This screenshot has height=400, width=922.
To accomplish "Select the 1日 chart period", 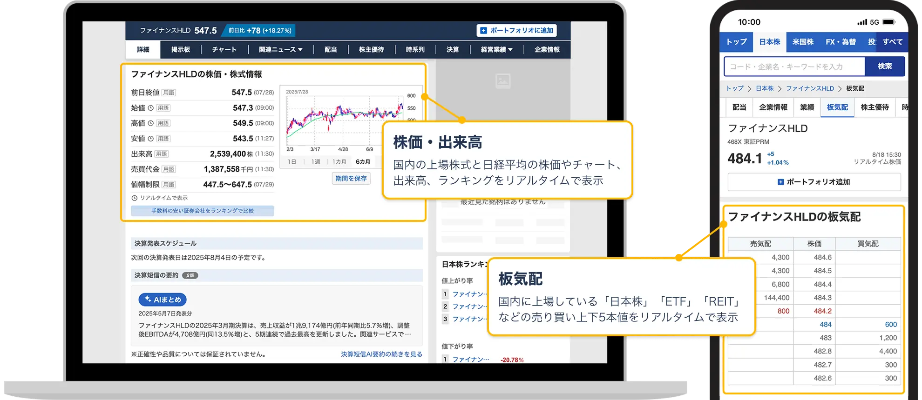I will click(x=292, y=162).
